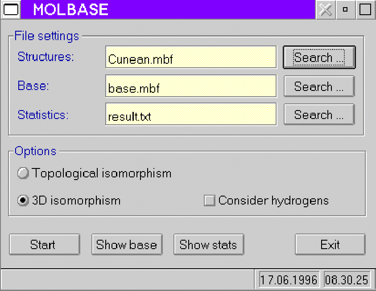Open Search for the Statistics file

[319, 115]
